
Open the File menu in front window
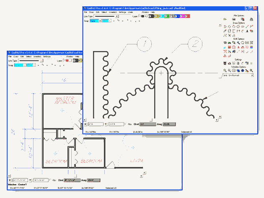[85, 12]
